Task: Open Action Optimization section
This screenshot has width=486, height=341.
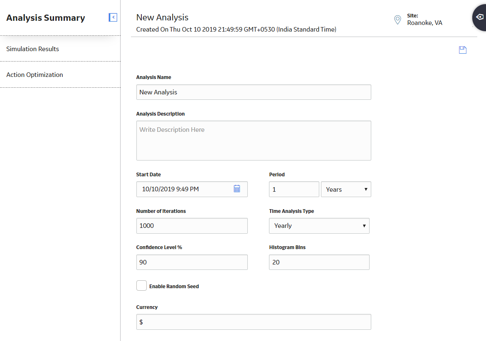Action: click(x=35, y=75)
